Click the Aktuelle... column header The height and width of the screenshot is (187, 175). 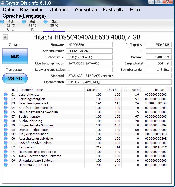coord(94,90)
